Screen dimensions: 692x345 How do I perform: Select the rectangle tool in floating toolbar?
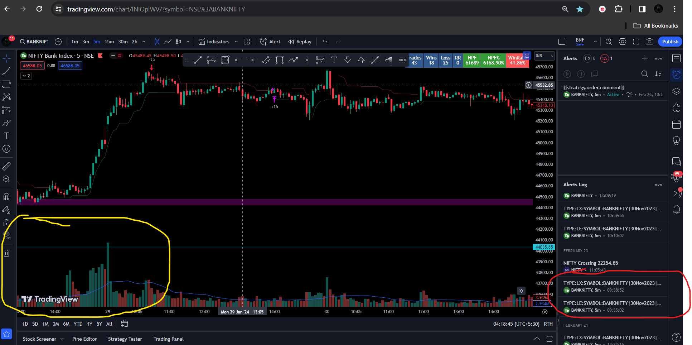(280, 60)
